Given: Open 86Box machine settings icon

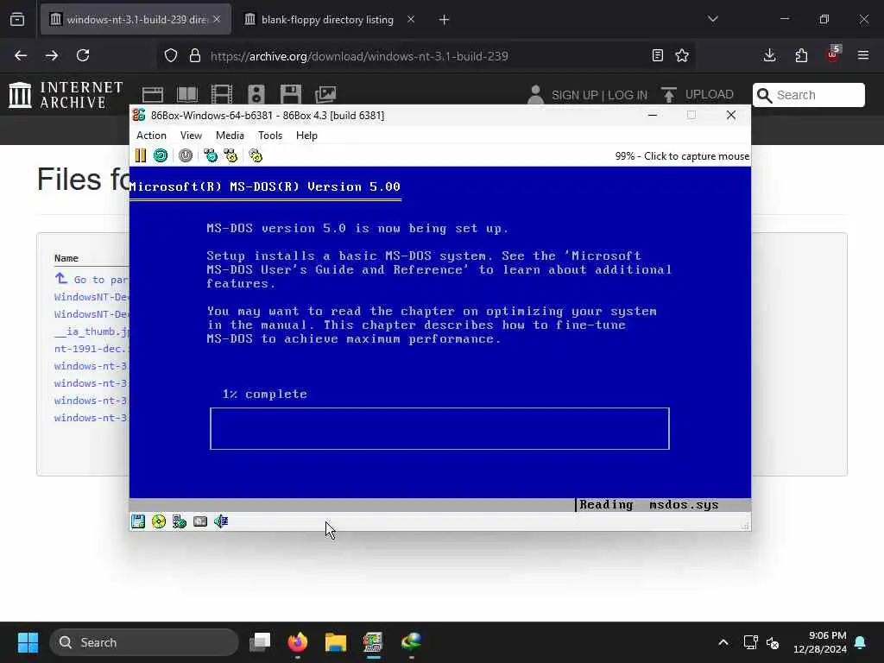Looking at the screenshot, I should click(x=256, y=155).
